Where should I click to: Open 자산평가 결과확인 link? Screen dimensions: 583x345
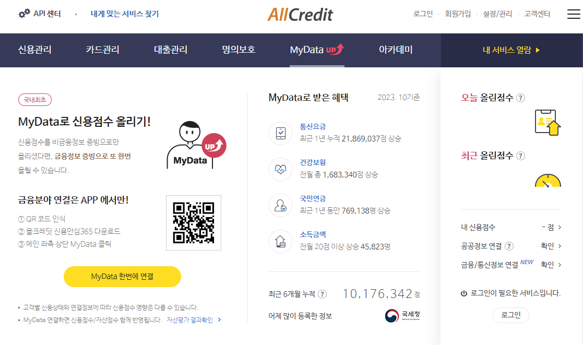[x=193, y=320]
